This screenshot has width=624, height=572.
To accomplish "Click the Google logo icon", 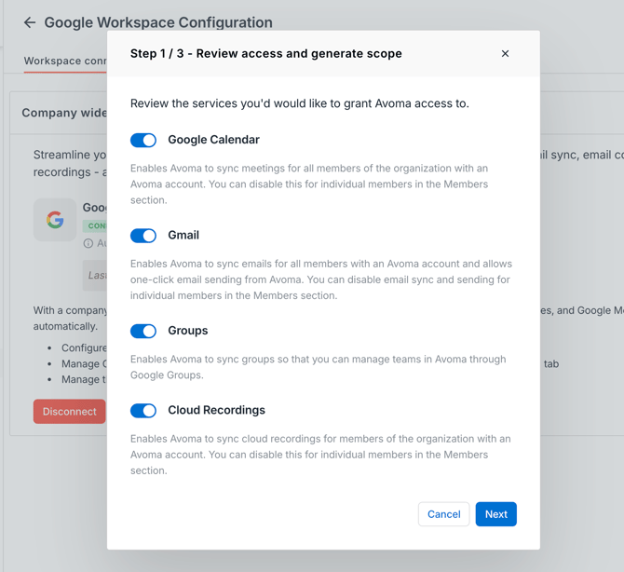I will [x=55, y=220].
